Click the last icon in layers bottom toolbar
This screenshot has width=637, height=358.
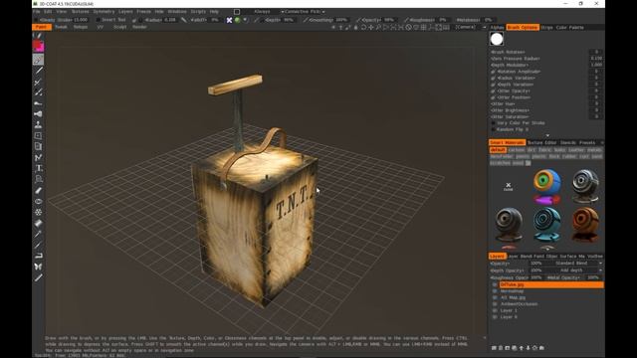(541, 348)
